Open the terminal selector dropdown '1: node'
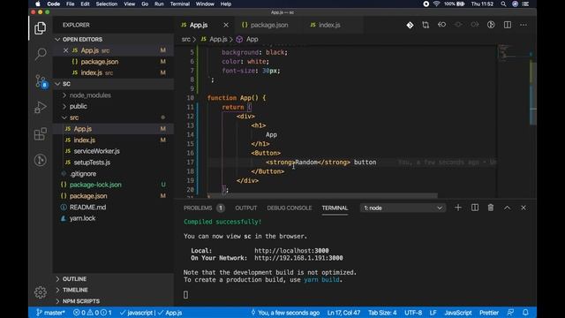Screen dimensions: 565x318 [x=403, y=208]
